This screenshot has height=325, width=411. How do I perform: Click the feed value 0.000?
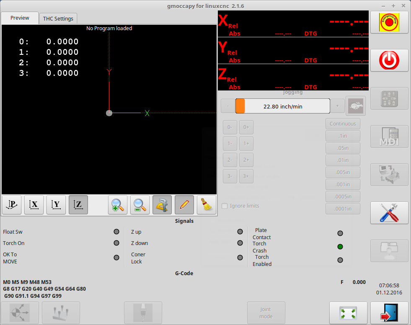click(359, 282)
